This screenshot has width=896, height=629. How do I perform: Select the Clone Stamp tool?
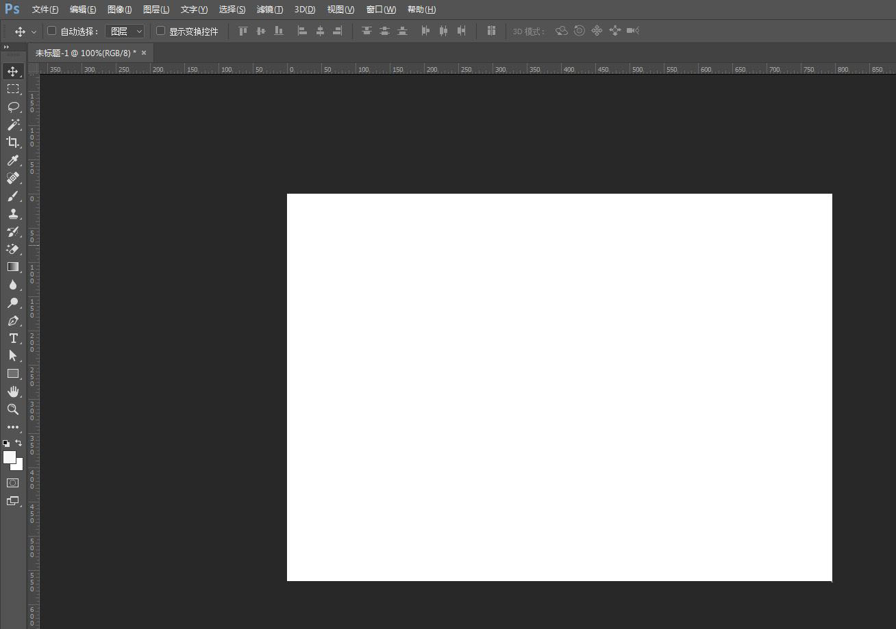click(x=12, y=214)
